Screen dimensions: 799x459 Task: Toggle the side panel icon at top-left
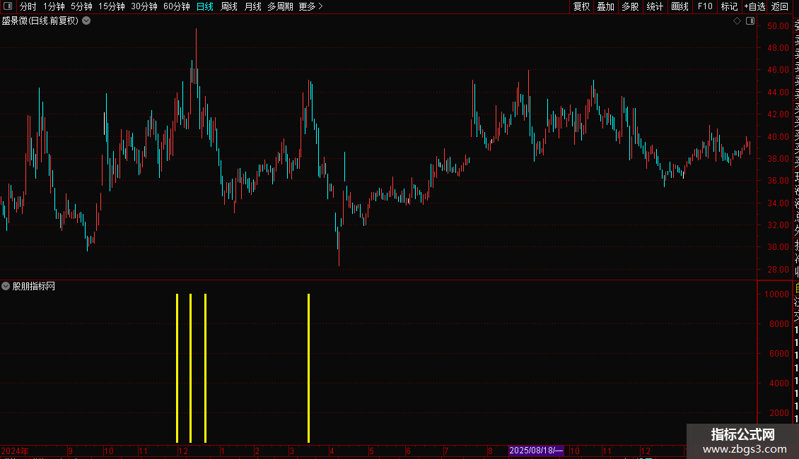tap(8, 6)
